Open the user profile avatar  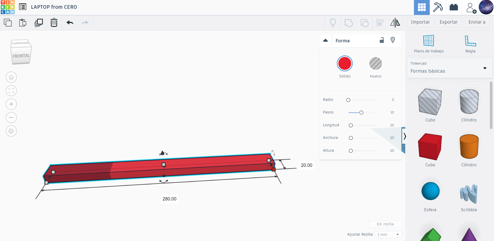pyautogui.click(x=486, y=7)
